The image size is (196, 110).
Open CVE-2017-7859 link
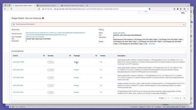coord(18,92)
